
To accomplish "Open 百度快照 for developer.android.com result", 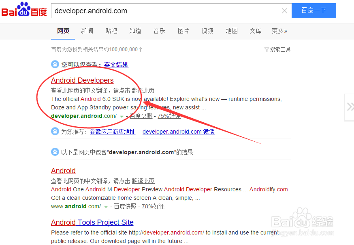I will (x=141, y=116).
